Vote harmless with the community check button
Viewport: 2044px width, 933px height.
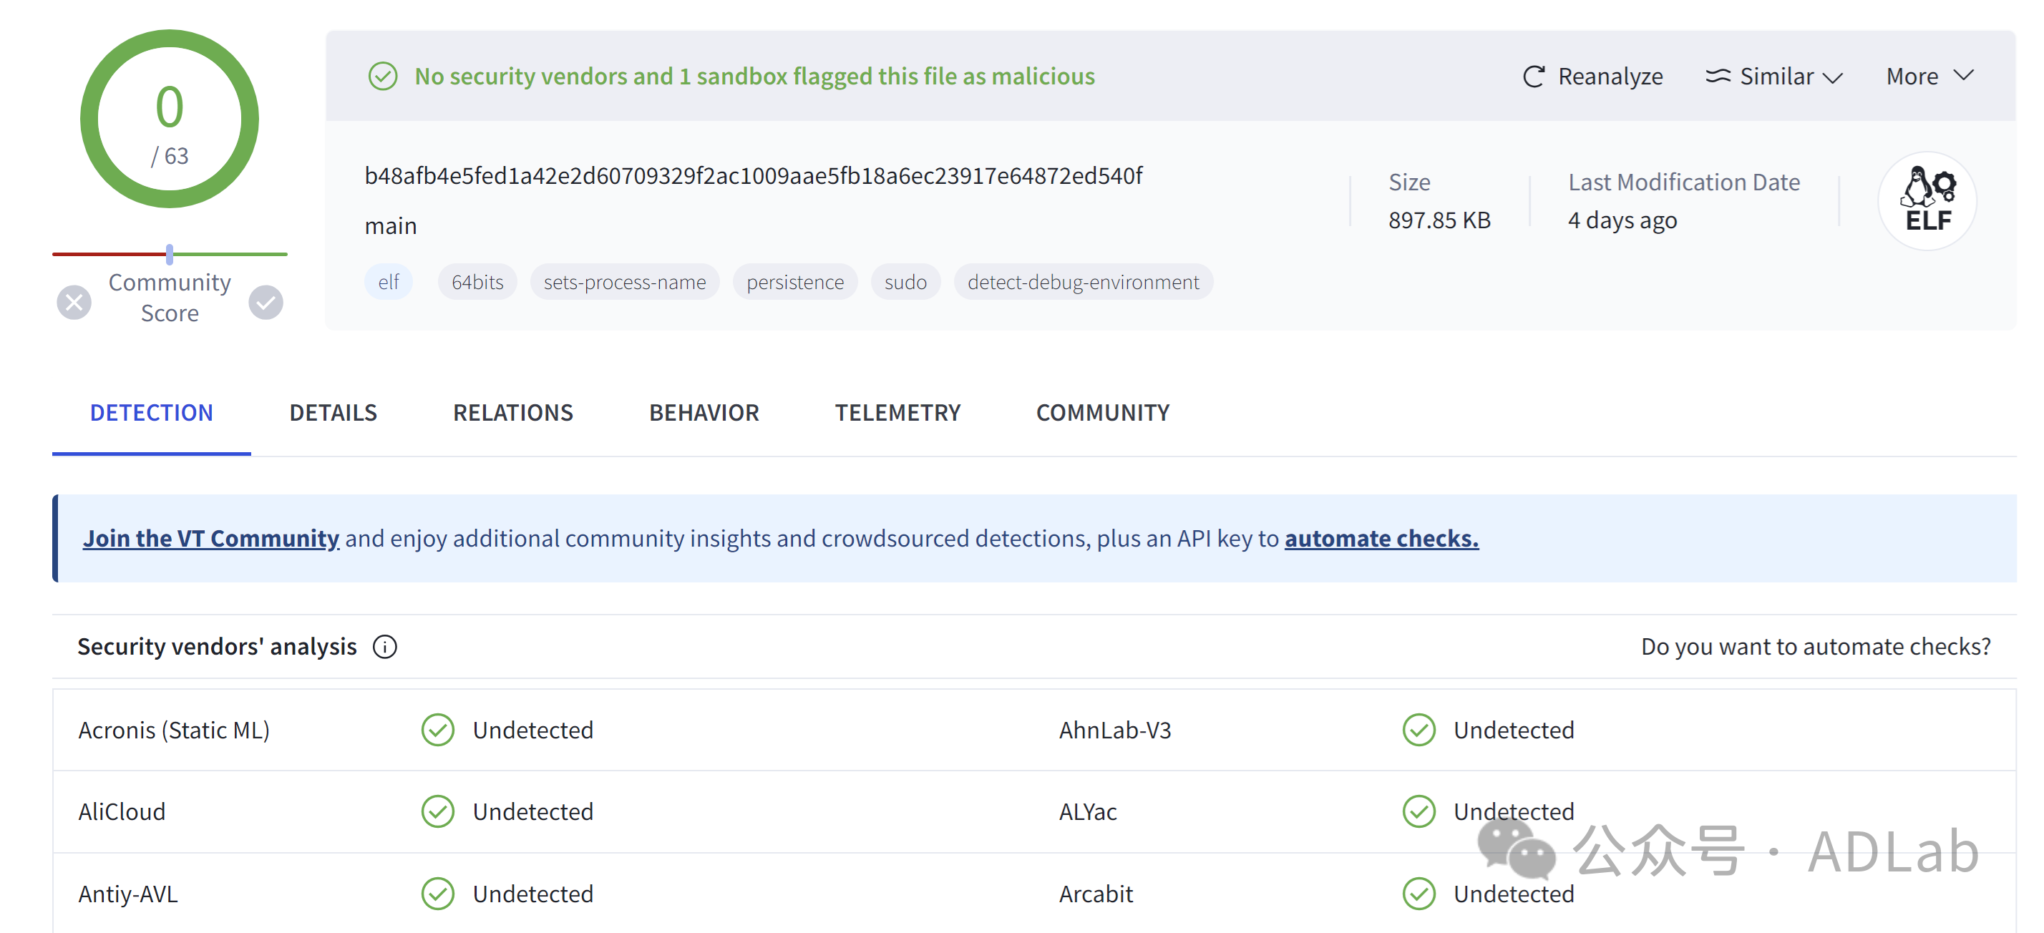tap(266, 302)
